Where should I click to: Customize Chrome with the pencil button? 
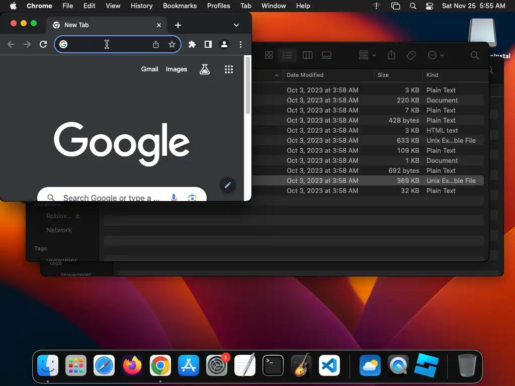coord(228,185)
